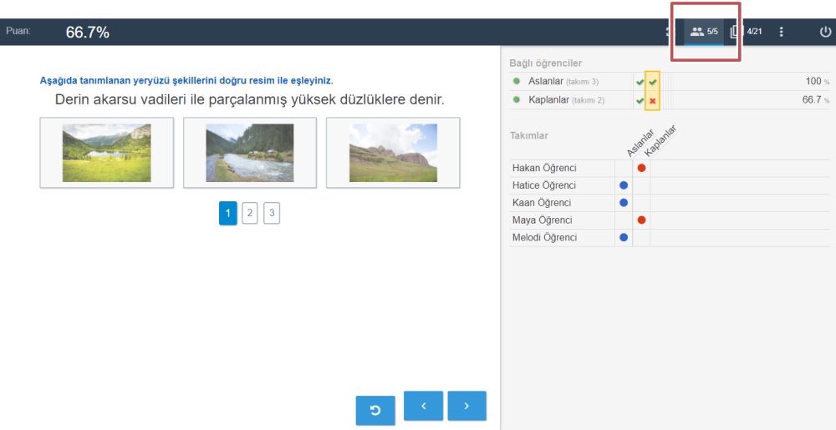836x430 pixels.
Task: Click Melodi Öğrenci's blue Aslanlar dot
Action: tap(624, 237)
